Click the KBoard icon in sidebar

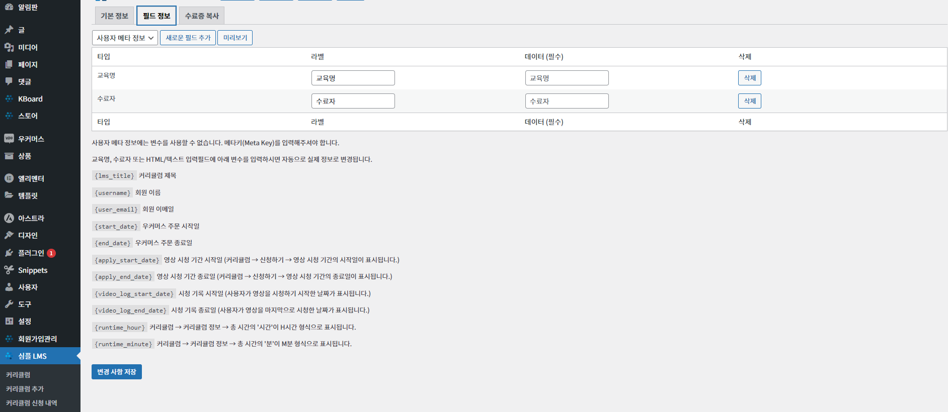point(9,98)
